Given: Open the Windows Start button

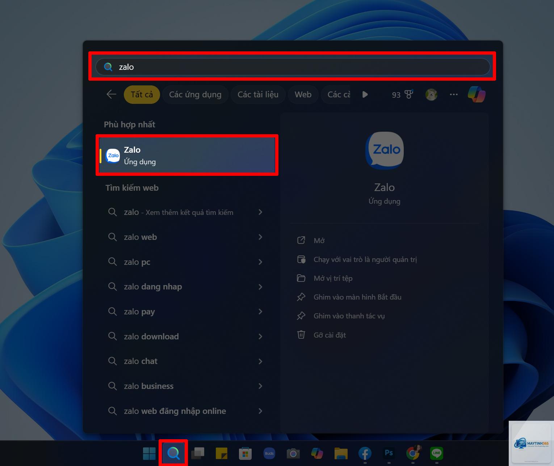Looking at the screenshot, I should tap(149, 453).
